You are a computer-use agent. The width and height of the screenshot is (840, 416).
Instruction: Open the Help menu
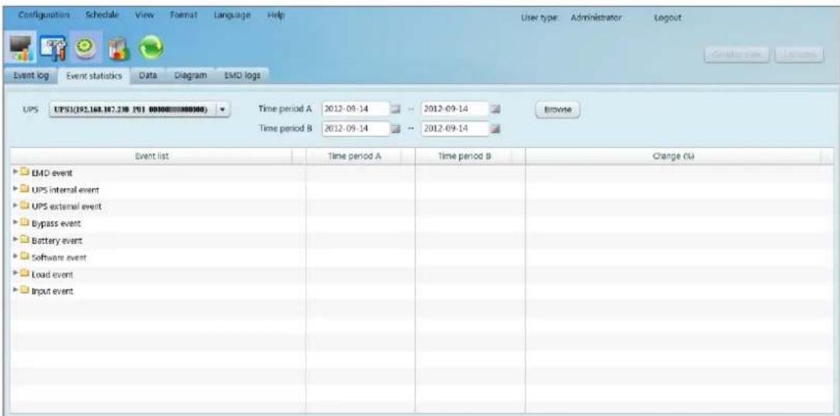pos(276,16)
